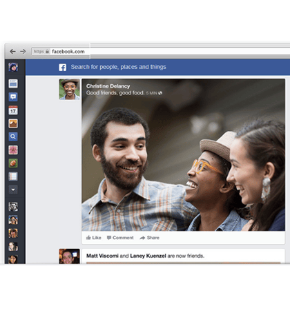Open Messages chat bubble icon
Viewport: 290px width, 324px height.
pyautogui.click(x=13, y=97)
